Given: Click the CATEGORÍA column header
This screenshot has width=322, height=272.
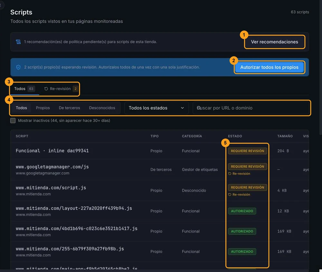Looking at the screenshot, I should [x=192, y=136].
